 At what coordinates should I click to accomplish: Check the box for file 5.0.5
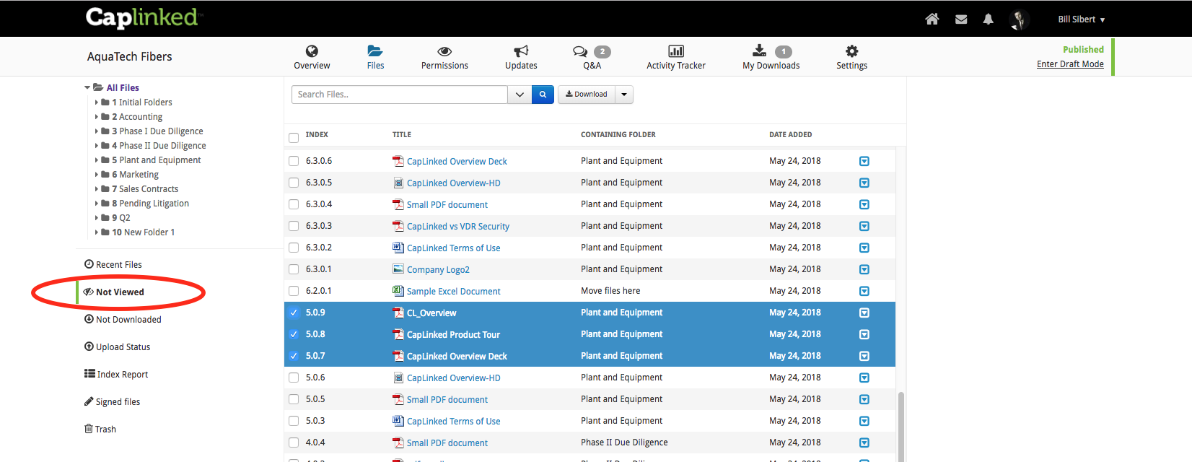(294, 399)
